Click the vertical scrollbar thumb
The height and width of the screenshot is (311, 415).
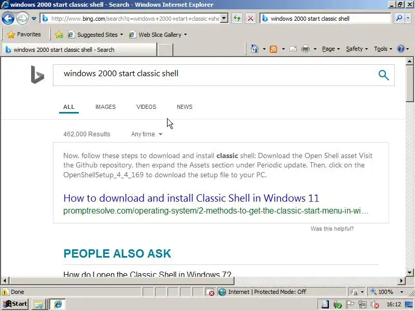pos(409,83)
